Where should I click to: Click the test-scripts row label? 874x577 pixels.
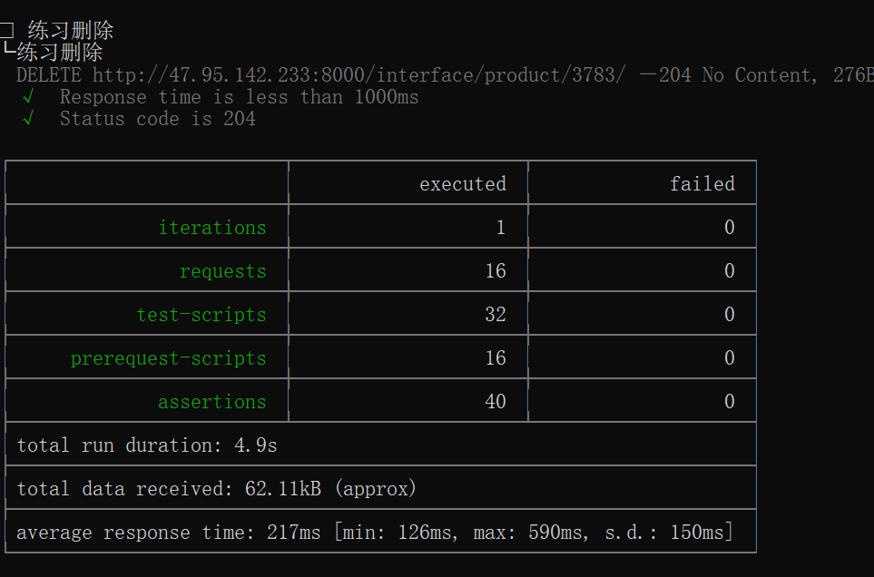point(201,315)
